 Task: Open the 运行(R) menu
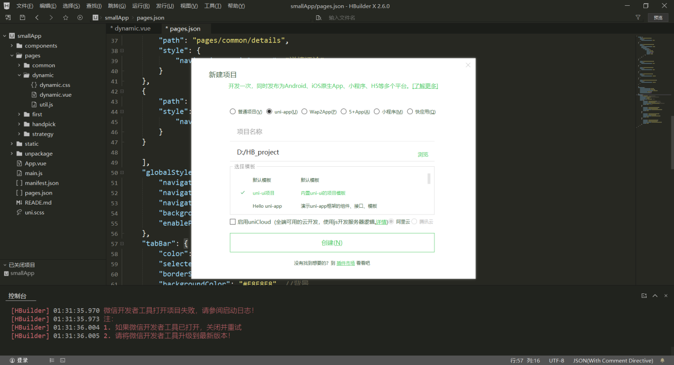pyautogui.click(x=141, y=6)
